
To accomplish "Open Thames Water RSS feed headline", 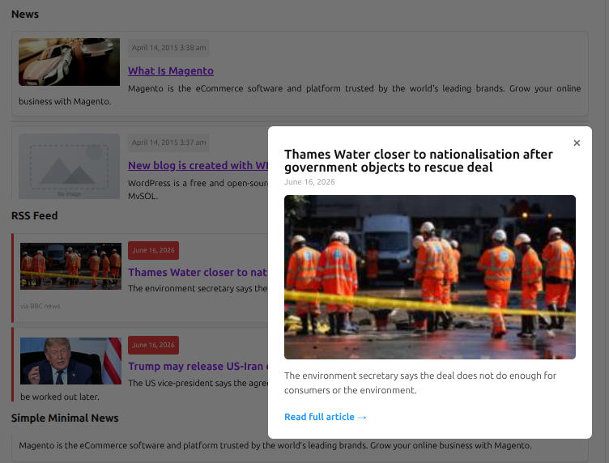I will (x=198, y=272).
